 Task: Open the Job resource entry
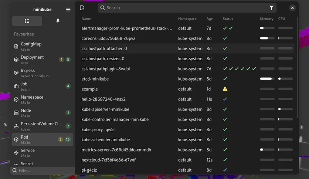43,86
